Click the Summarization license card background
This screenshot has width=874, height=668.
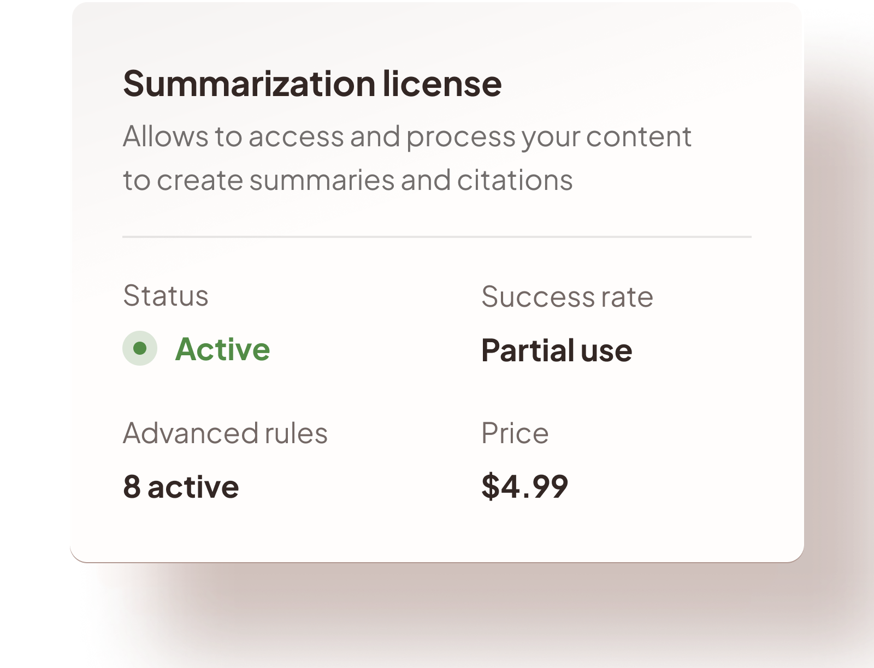(x=437, y=535)
